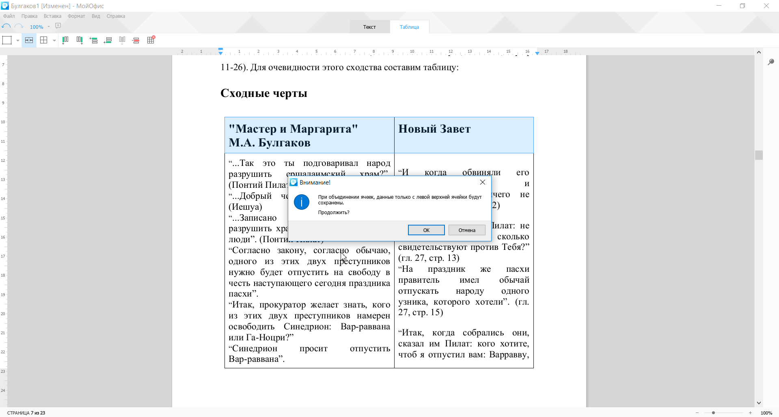
Task: Open the Справка menu
Action: [116, 16]
